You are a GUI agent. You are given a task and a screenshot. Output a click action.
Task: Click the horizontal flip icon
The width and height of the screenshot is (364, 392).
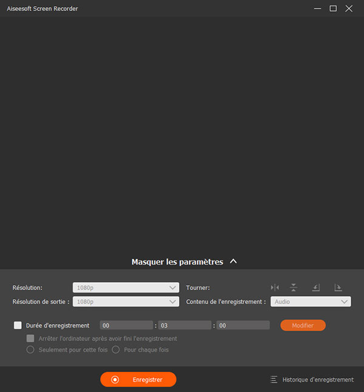275,288
